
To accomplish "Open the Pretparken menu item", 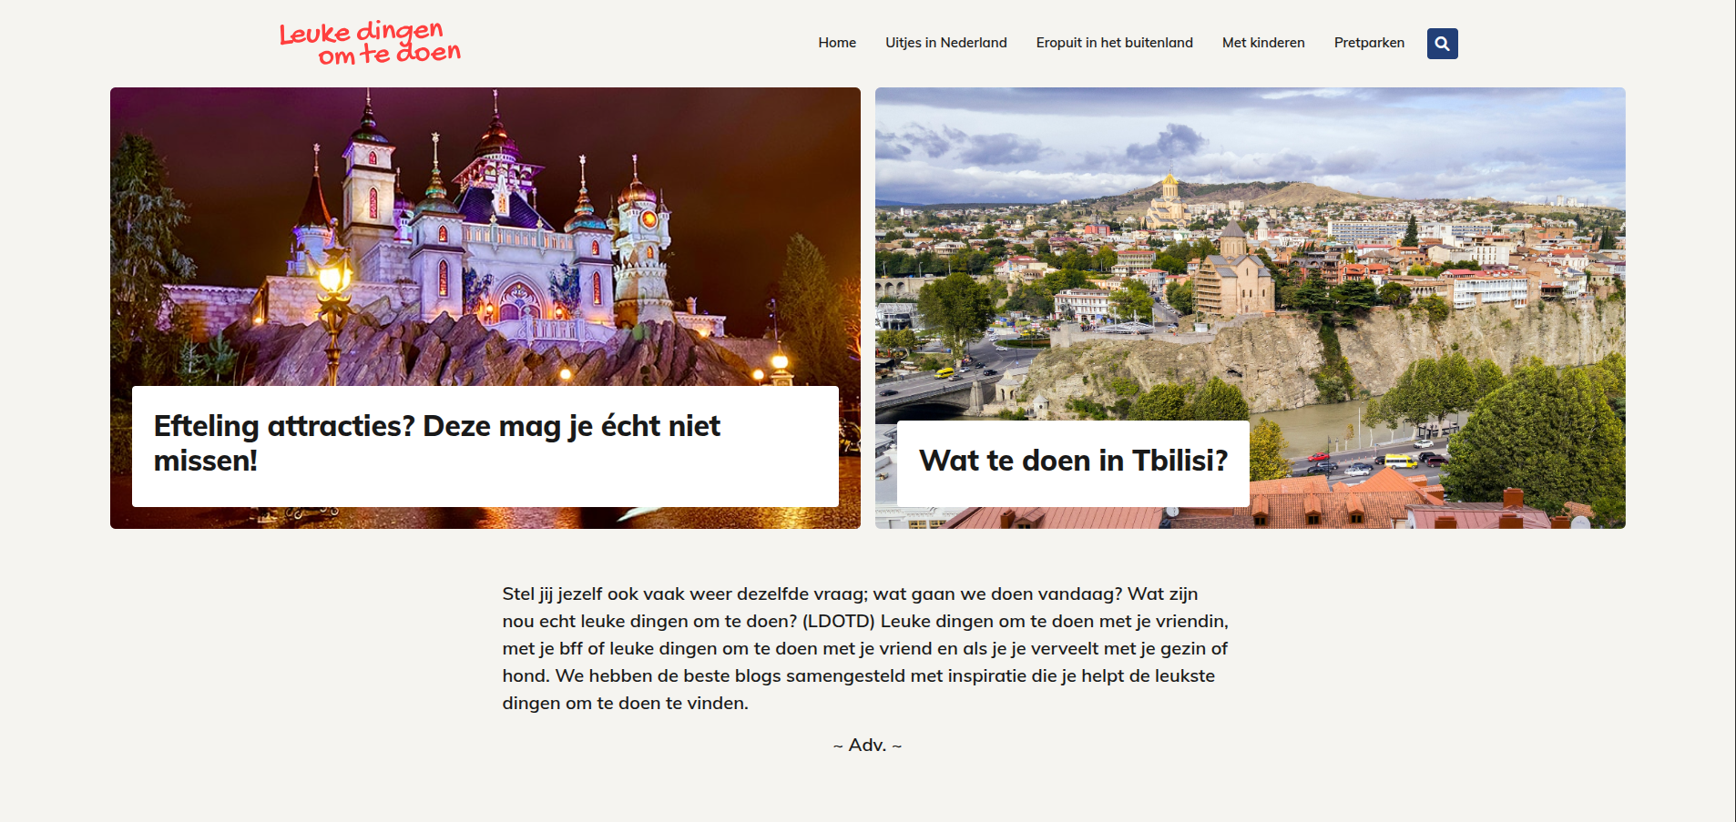I will click(x=1369, y=43).
